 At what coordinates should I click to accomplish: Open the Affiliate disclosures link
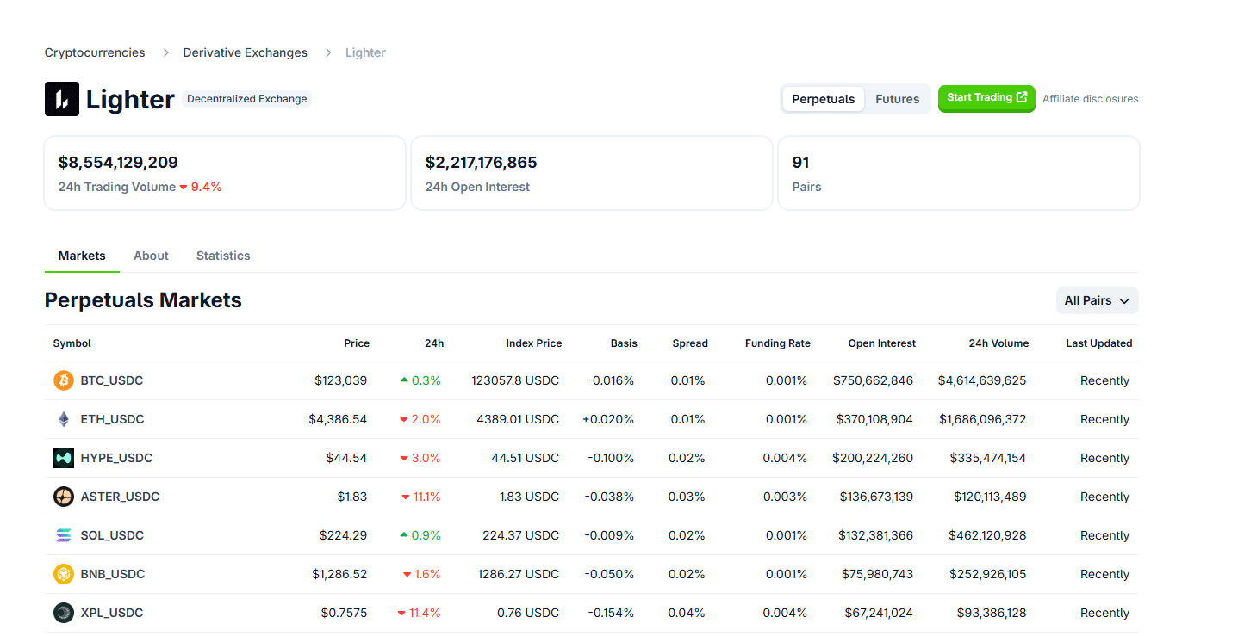[x=1090, y=98]
